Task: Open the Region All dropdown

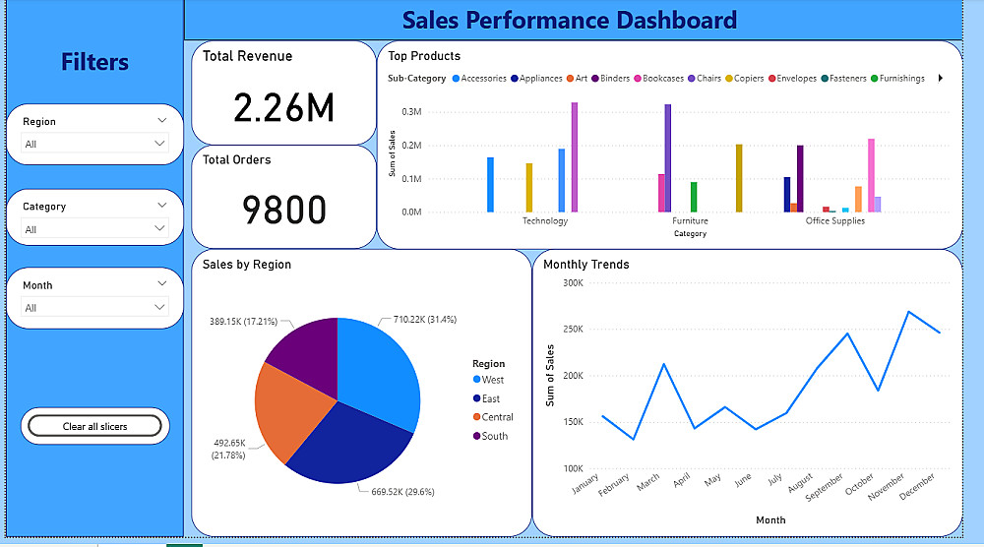Action: click(x=94, y=144)
